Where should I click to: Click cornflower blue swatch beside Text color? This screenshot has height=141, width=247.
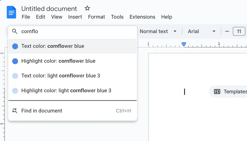[15, 46]
